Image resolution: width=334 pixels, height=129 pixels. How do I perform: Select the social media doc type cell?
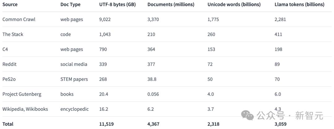point(74,64)
